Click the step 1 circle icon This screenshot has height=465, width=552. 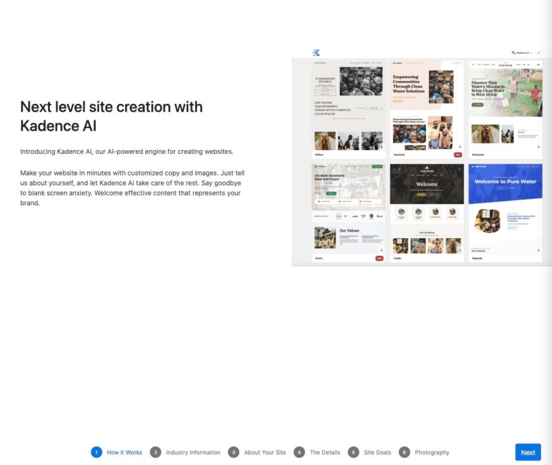(97, 453)
